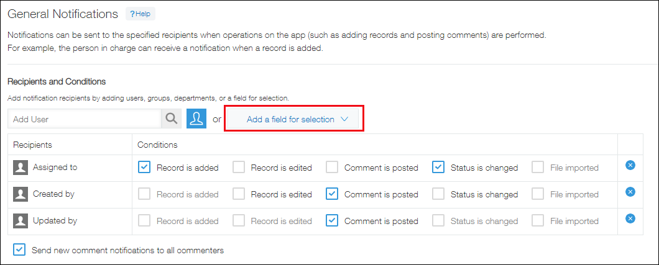Toggle Send new comment notifications to all commenters
Viewport: 659px width, 265px height.
point(20,250)
